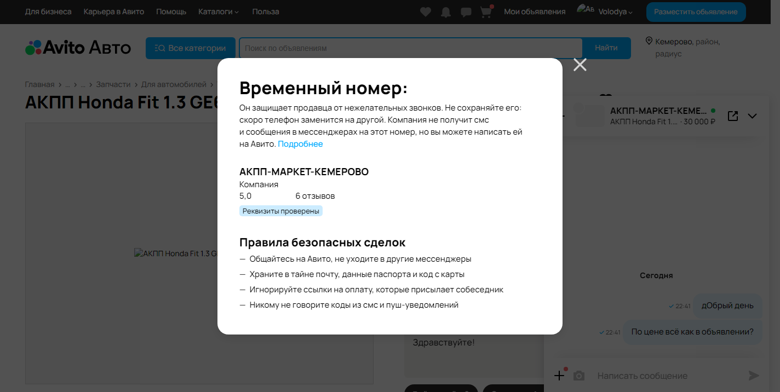This screenshot has width=780, height=392.
Task: Click the plus attach icon in chat
Action: 559,375
